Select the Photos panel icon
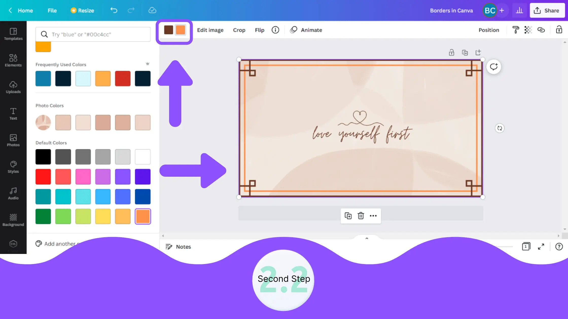 (x=13, y=139)
